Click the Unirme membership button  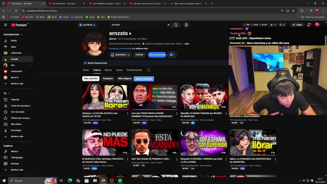[139, 55]
